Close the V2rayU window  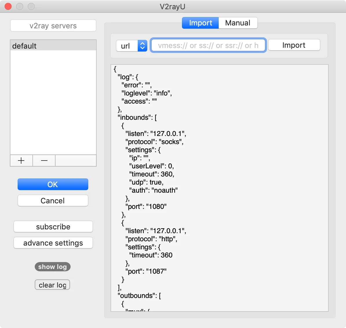[8, 6]
